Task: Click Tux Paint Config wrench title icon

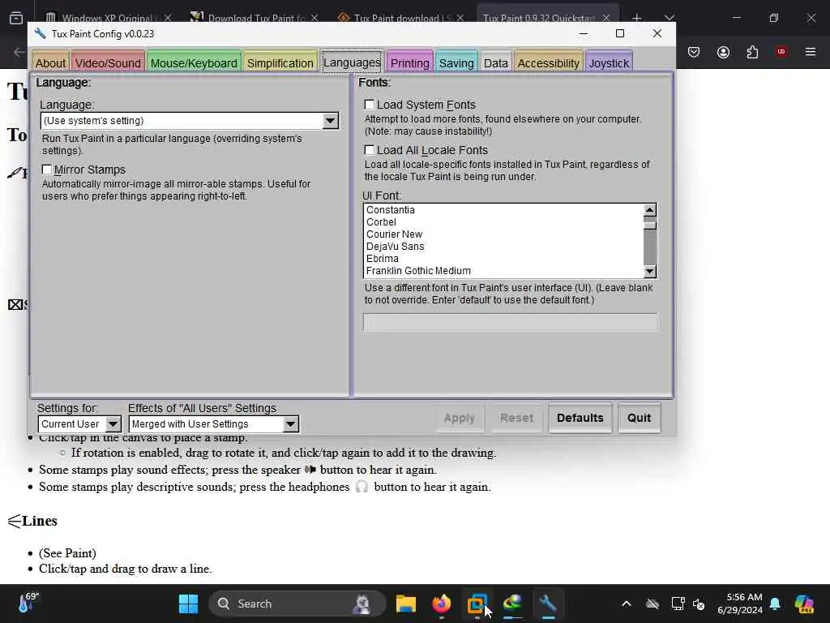Action: (x=41, y=33)
